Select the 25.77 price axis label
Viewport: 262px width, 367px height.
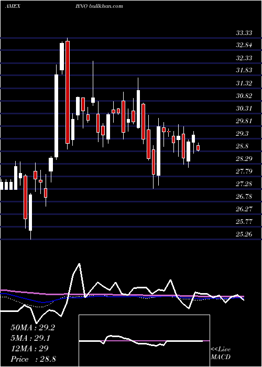point(244,221)
